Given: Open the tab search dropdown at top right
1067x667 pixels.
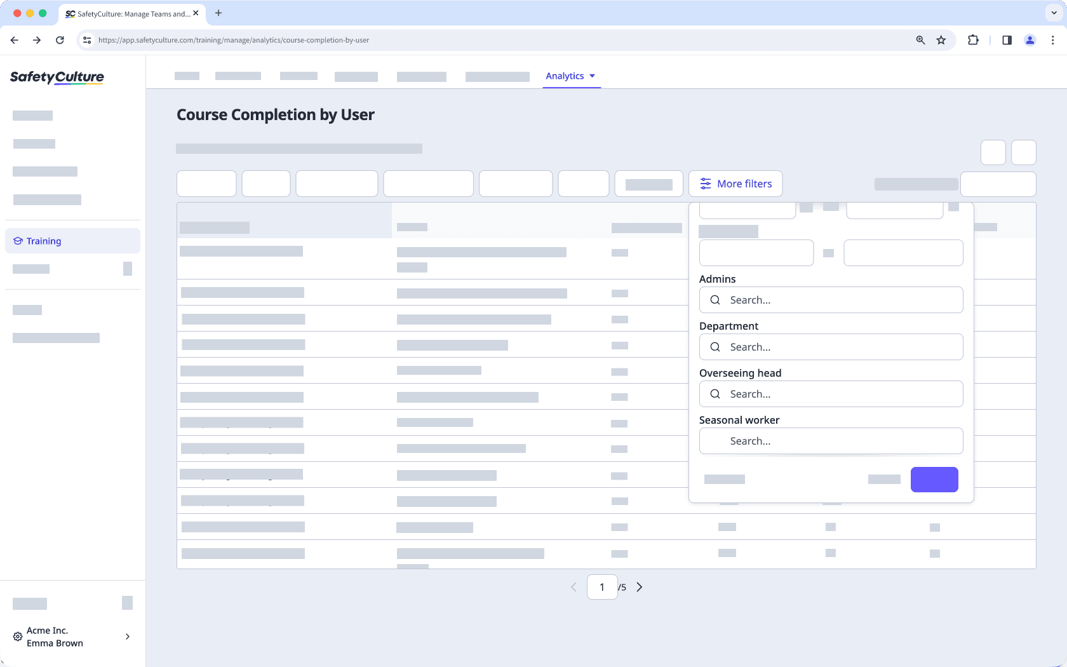Looking at the screenshot, I should tap(1052, 13).
